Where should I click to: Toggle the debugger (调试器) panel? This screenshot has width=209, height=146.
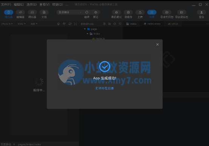[x=32, y=12]
